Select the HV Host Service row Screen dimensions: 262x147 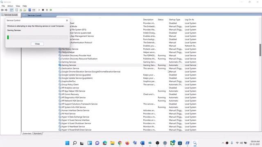coord(128,114)
